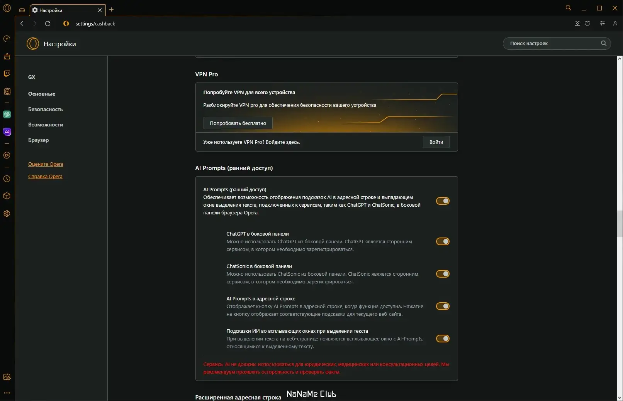Image resolution: width=623 pixels, height=401 pixels.
Task: Open the Возможности settings section
Action: point(46,125)
